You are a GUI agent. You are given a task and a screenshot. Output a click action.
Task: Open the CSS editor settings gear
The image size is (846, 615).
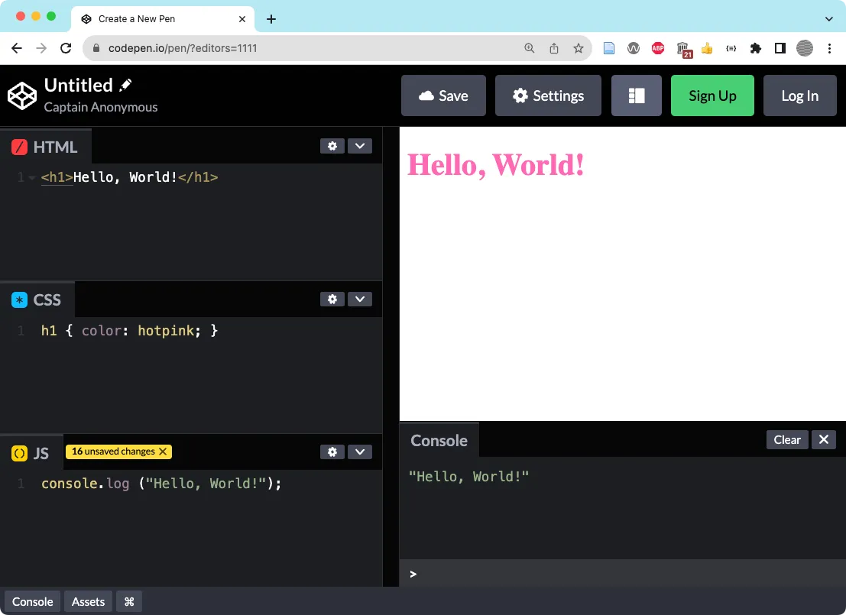coord(332,299)
